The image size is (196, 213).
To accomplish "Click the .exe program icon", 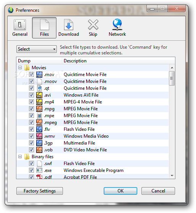I will [x=39, y=170].
